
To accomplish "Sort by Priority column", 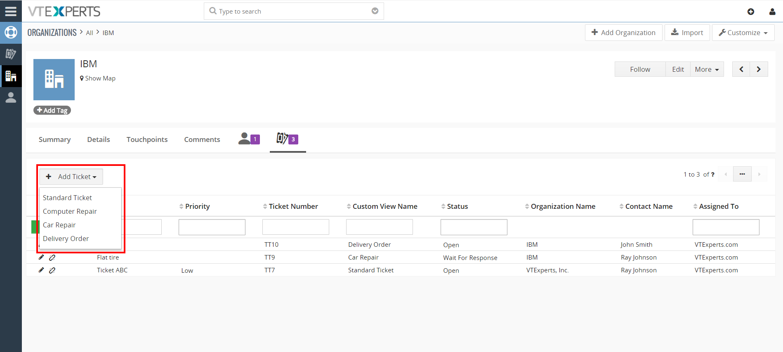I will [194, 206].
